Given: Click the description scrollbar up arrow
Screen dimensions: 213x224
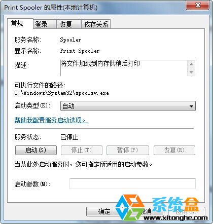Looking at the screenshot, I should [x=191, y=64].
